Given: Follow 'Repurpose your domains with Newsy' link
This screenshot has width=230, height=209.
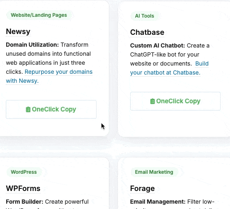Looking at the screenshot, I should 49,76.
